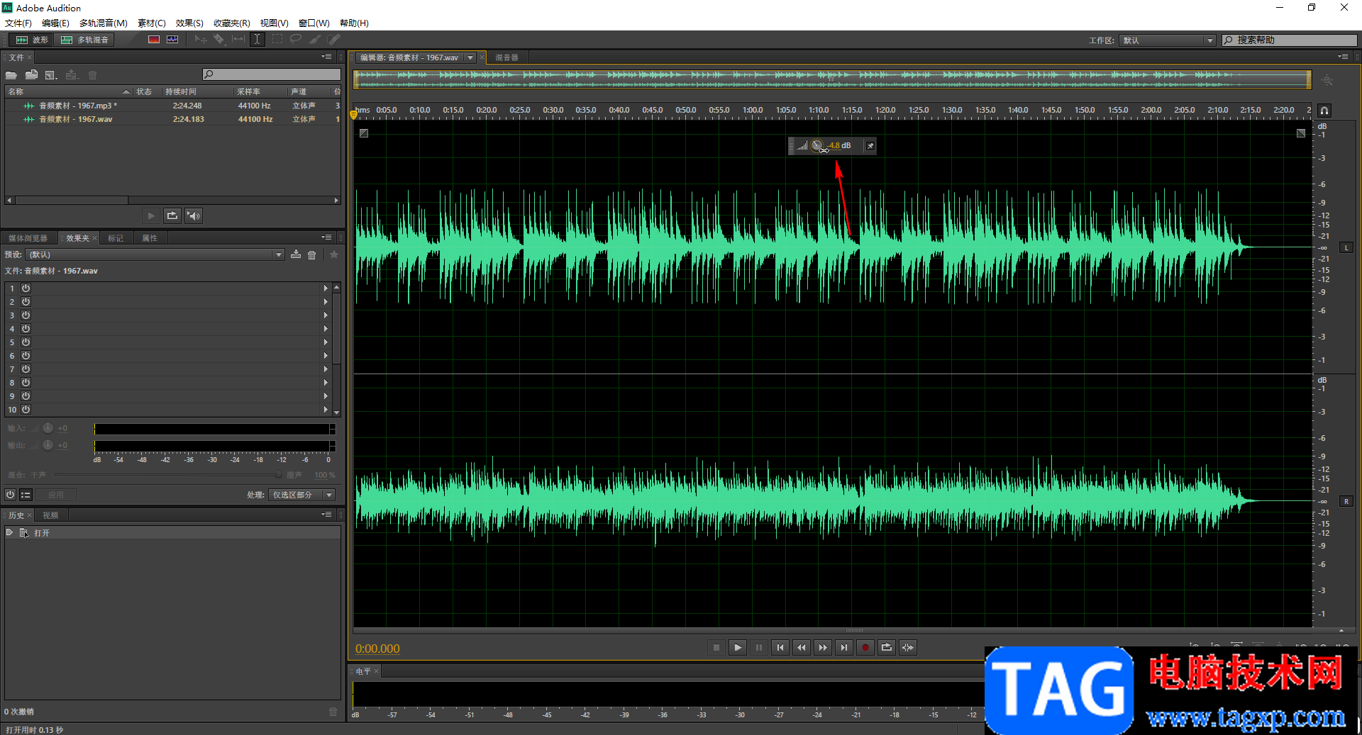Click the Files panel search field

tap(272, 74)
